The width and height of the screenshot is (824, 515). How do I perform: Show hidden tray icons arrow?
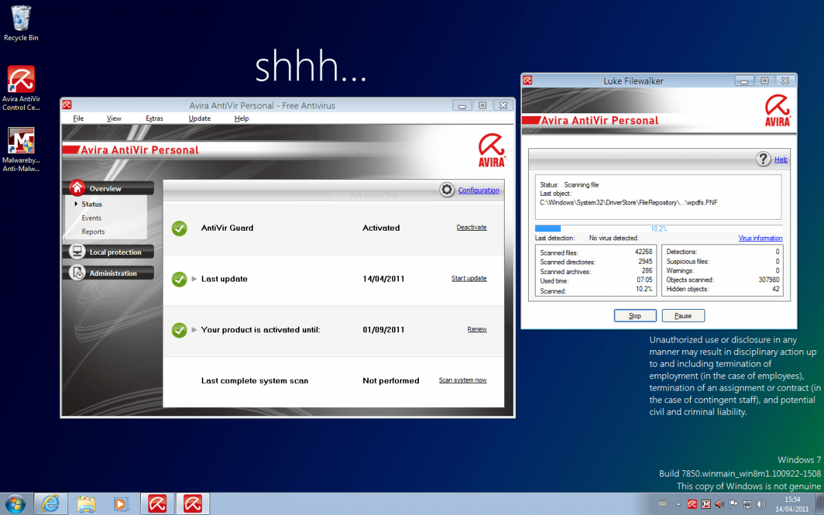[679, 504]
